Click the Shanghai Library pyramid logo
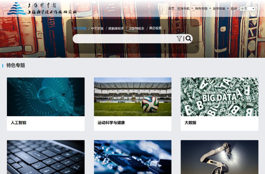The image size is (265, 174). point(16,9)
